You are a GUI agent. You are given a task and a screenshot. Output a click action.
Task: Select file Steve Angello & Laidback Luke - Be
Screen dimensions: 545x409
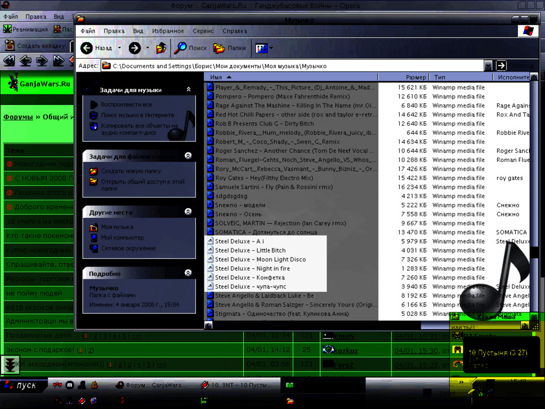(x=264, y=295)
